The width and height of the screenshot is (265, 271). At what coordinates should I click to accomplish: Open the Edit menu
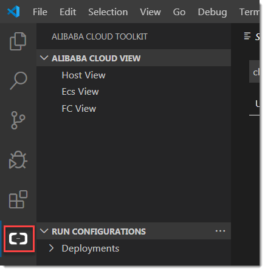67,12
